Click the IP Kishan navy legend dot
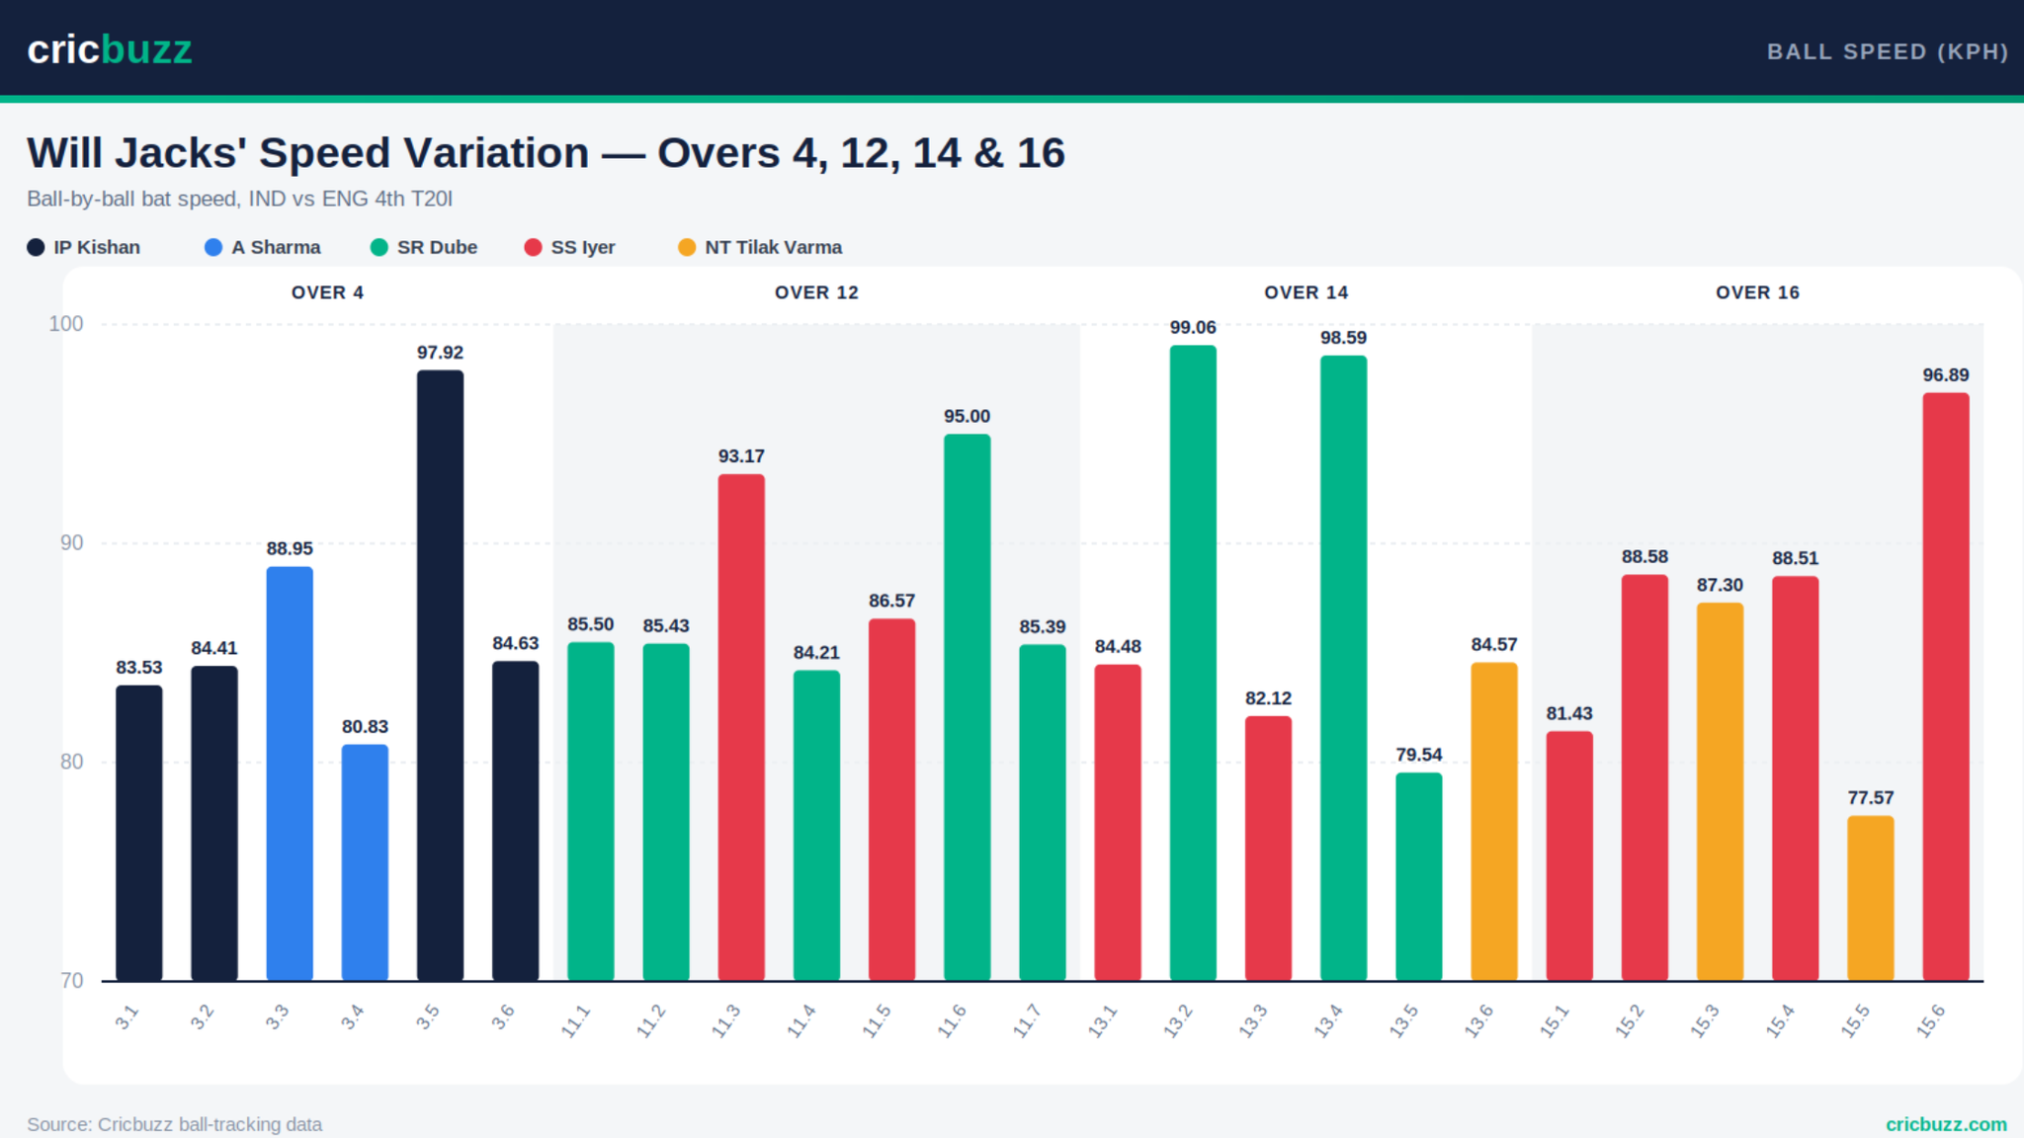2024x1138 pixels. coord(36,247)
